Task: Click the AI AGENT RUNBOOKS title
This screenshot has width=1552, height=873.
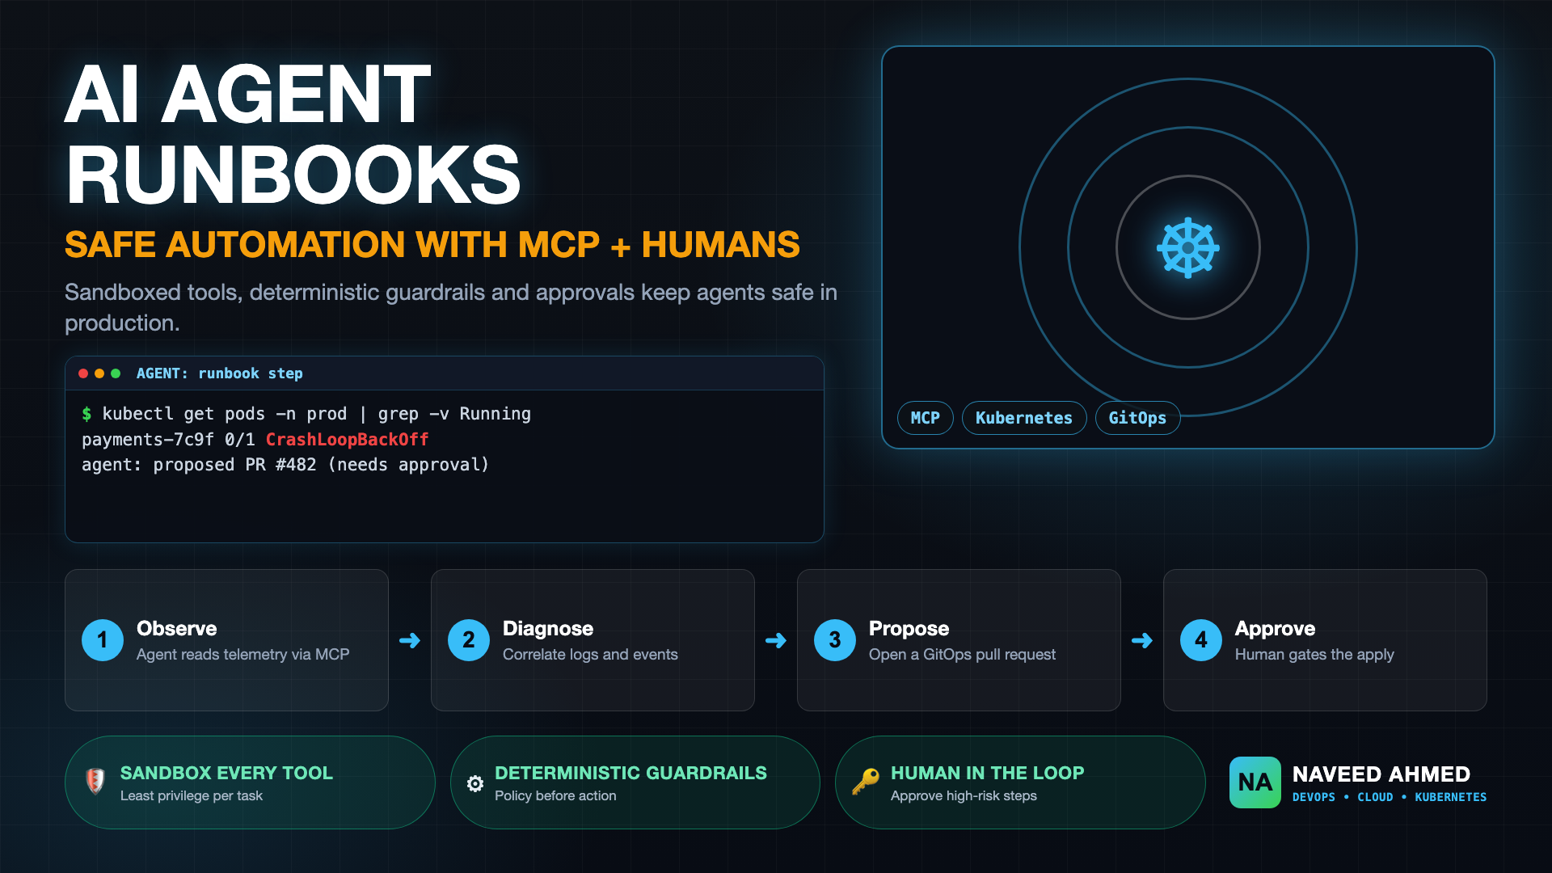Action: [293, 134]
